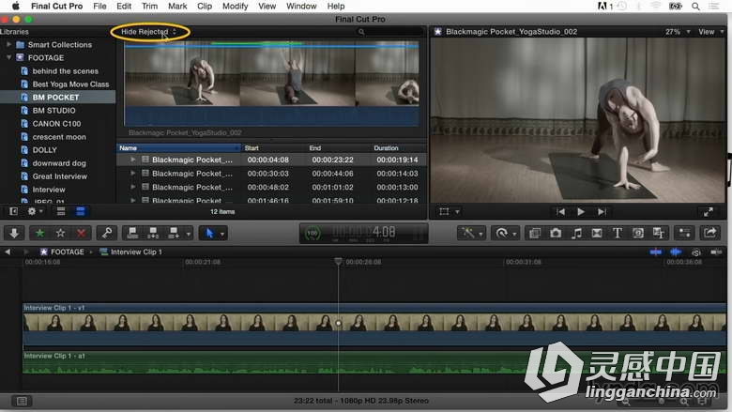732x412 pixels.
Task: Toggle audio skimming
Action: (676, 252)
